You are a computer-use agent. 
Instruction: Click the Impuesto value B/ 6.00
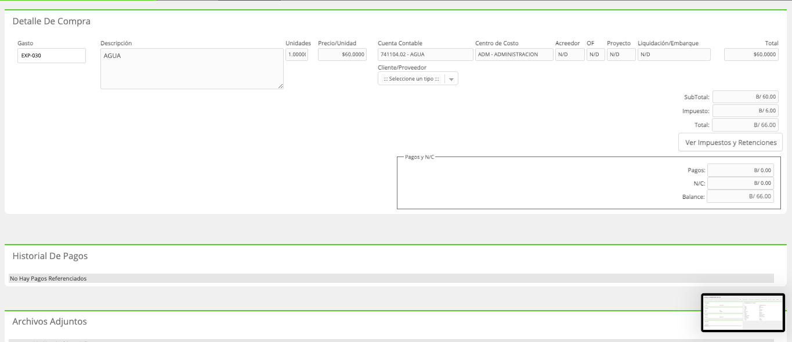746,111
